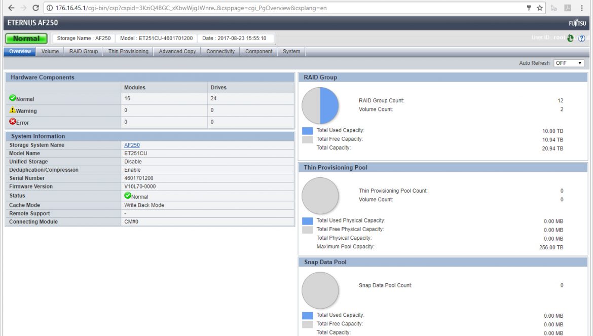This screenshot has width=593, height=336.
Task: Click the Unified Storage value "Disable"
Action: click(133, 162)
